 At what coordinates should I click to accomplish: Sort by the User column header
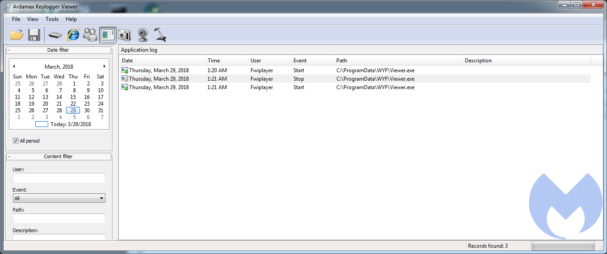269,61
